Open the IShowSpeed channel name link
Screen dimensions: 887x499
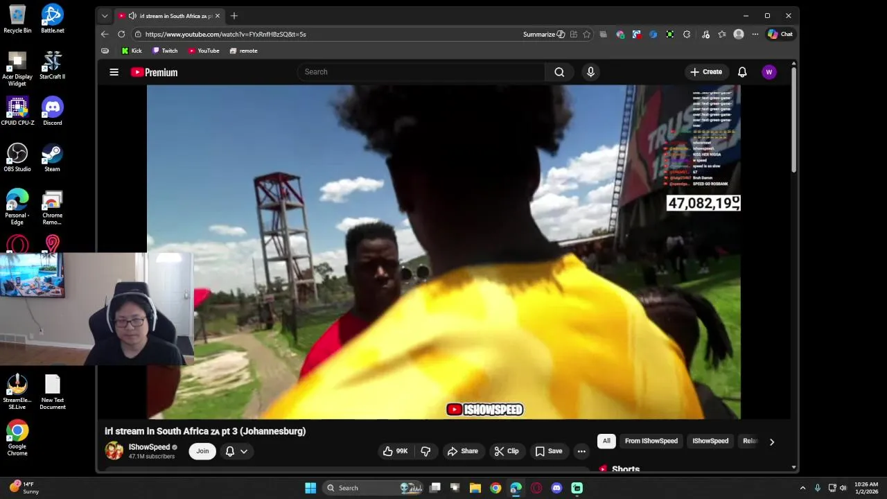tap(149, 447)
